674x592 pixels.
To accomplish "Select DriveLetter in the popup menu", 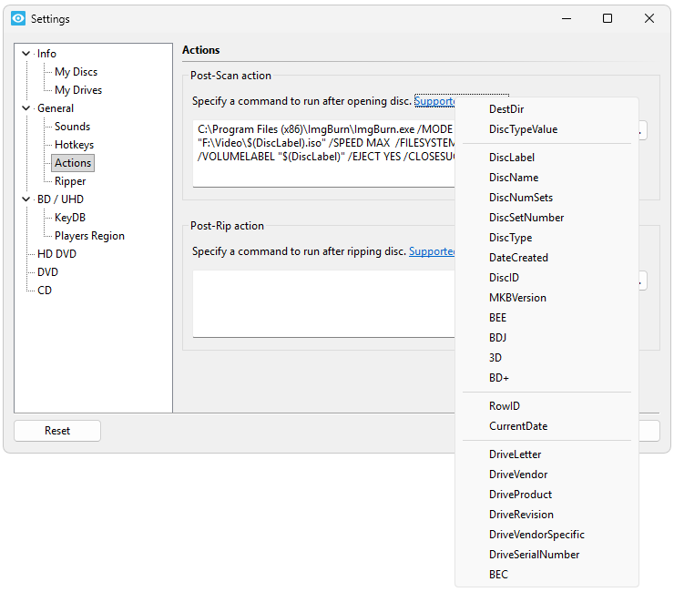I will click(x=514, y=454).
